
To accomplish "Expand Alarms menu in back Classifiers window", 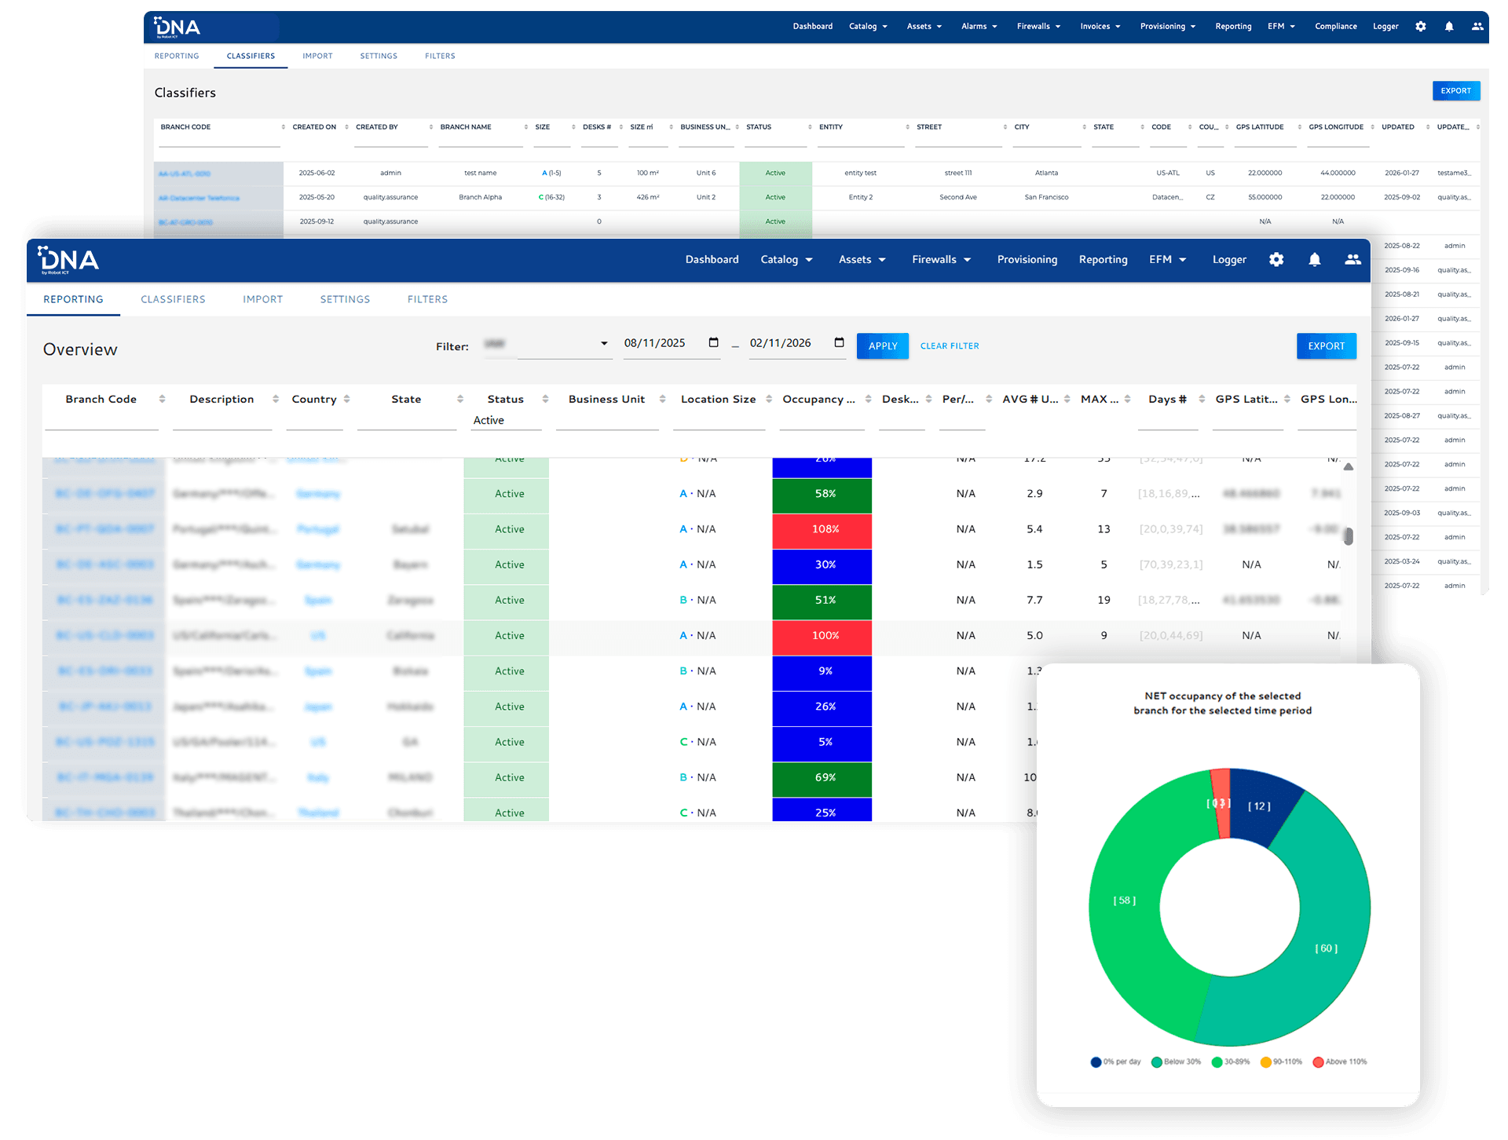I will point(979,27).
